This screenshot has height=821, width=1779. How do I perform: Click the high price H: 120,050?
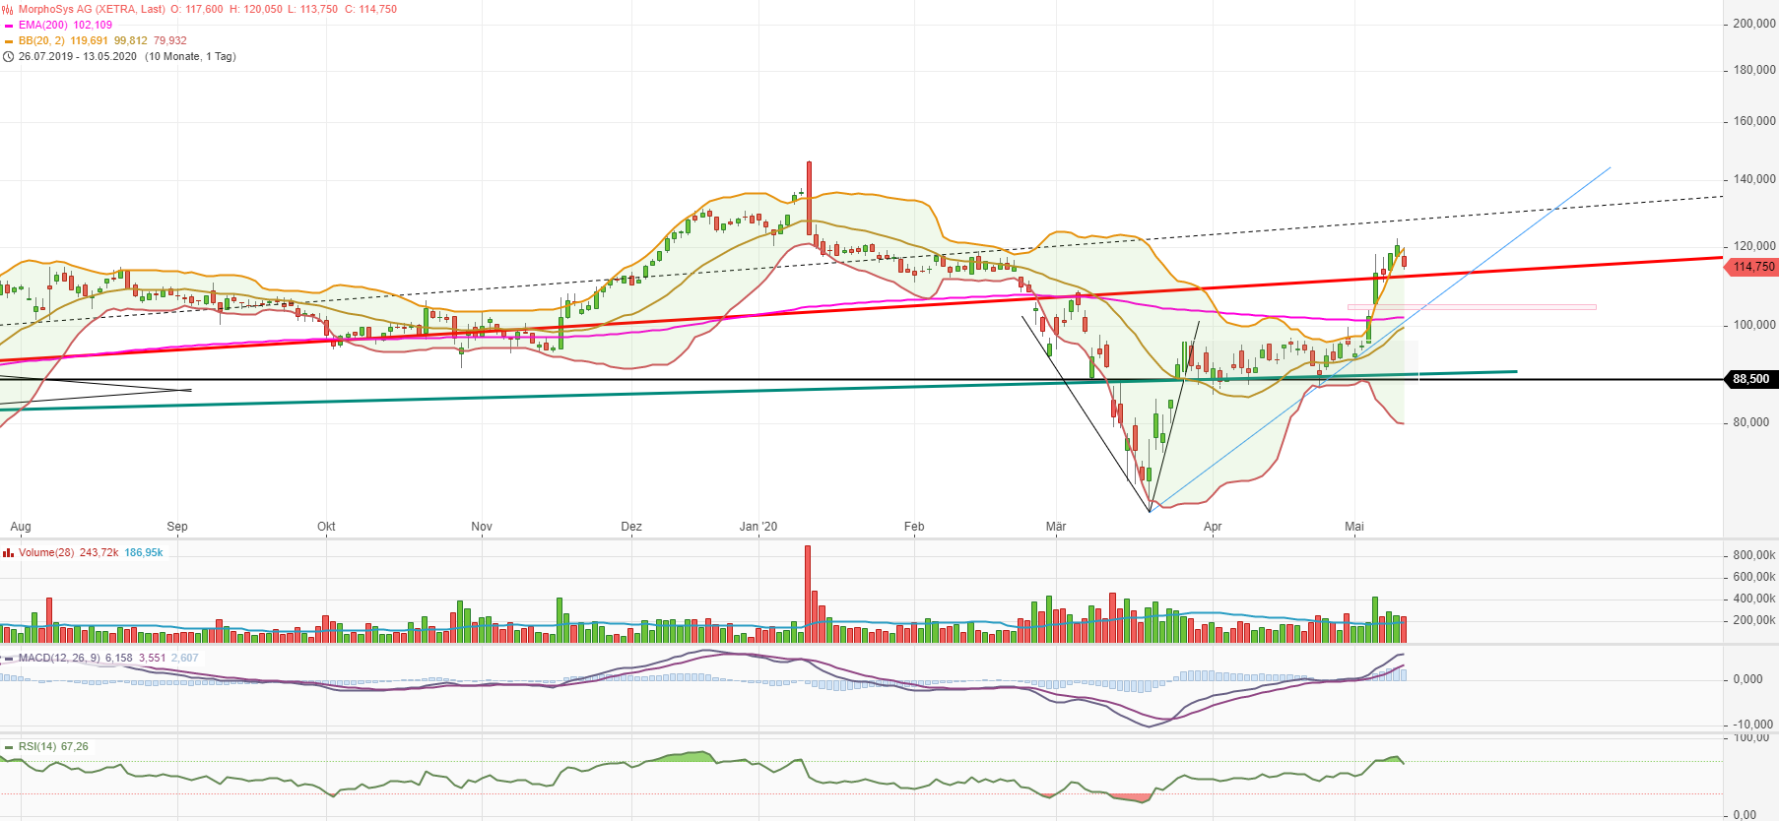[256, 9]
